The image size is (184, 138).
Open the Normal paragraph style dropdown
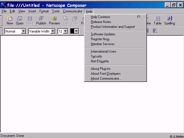tap(24, 31)
